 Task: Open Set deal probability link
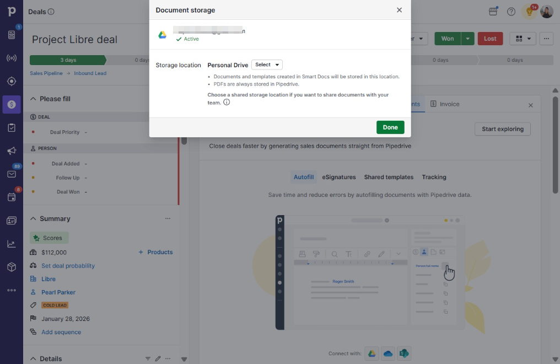68,265
